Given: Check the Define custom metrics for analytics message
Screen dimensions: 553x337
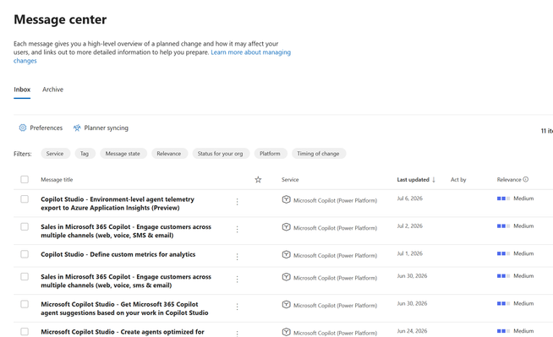Looking at the screenshot, I should point(25,254).
